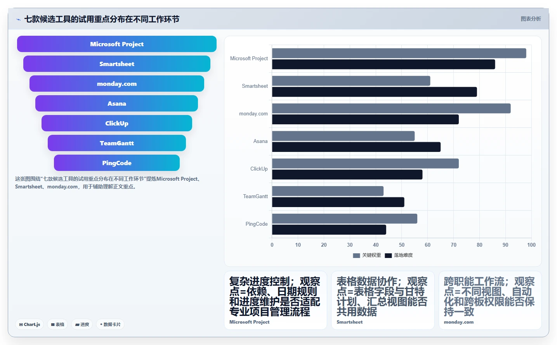Click the ClickUp dark difficulty bar
The width and height of the screenshot is (557, 345).
tap(347, 174)
